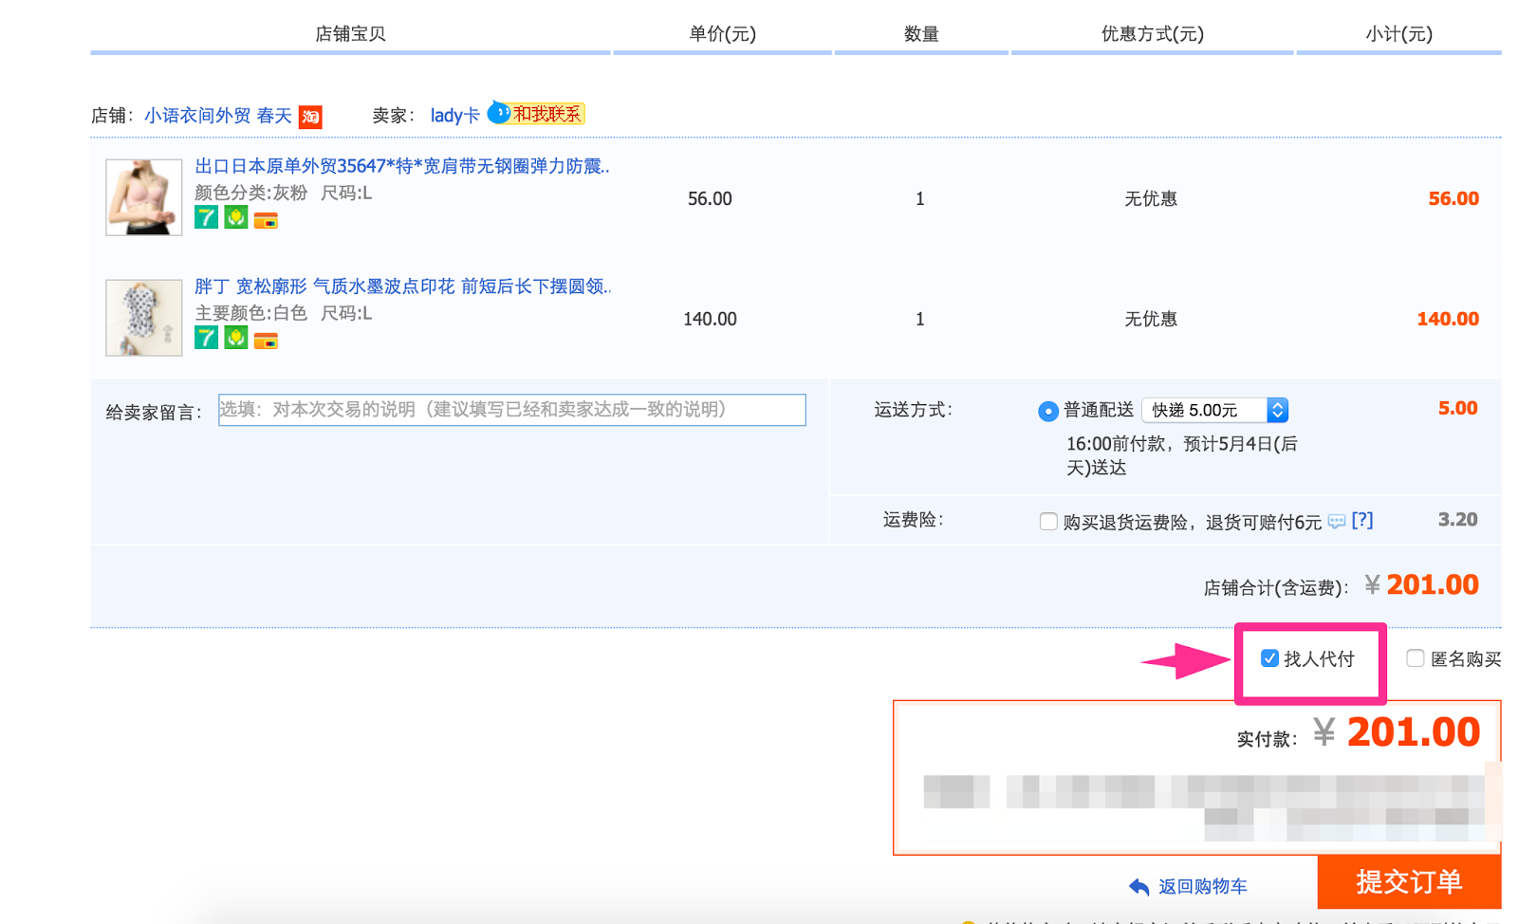Click the green consumer protection icon under the 灰粉 item
Viewport: 1518px width, 924px height.
point(236,218)
